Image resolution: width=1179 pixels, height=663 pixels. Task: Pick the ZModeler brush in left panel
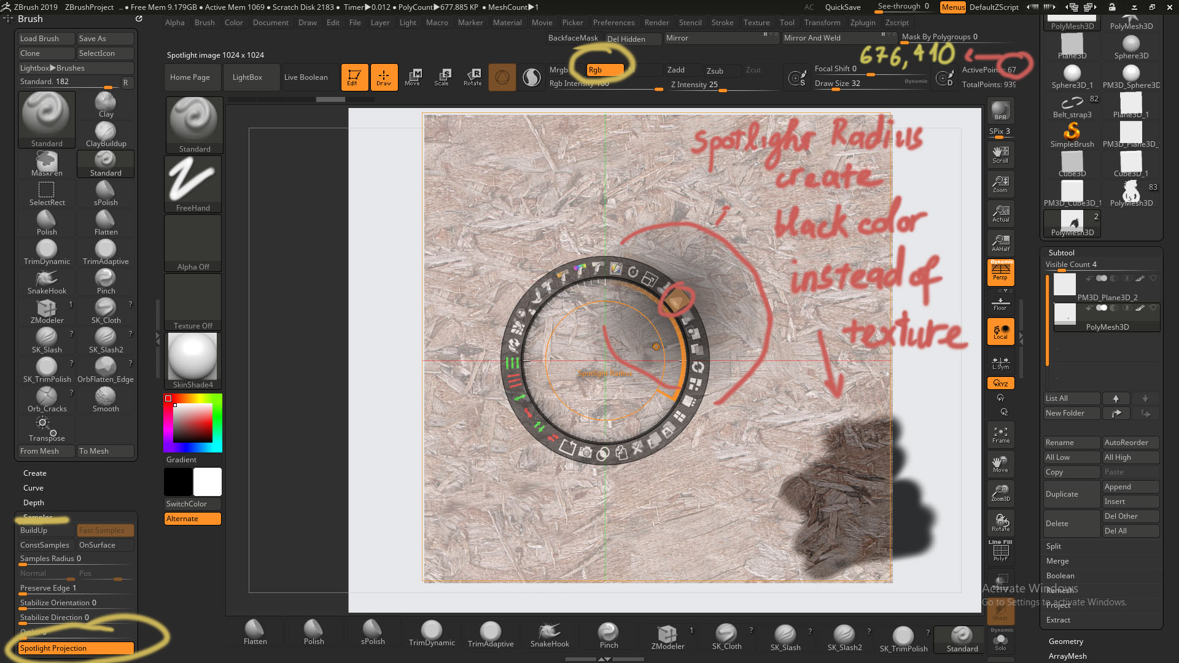(x=47, y=311)
